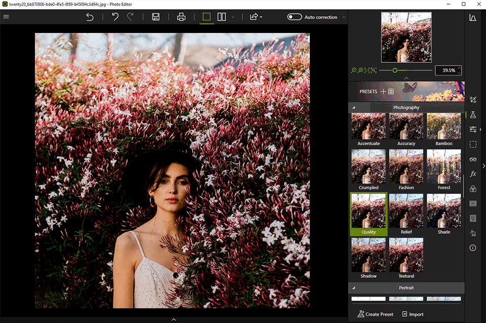Collapse the Photography presets section

point(354,107)
